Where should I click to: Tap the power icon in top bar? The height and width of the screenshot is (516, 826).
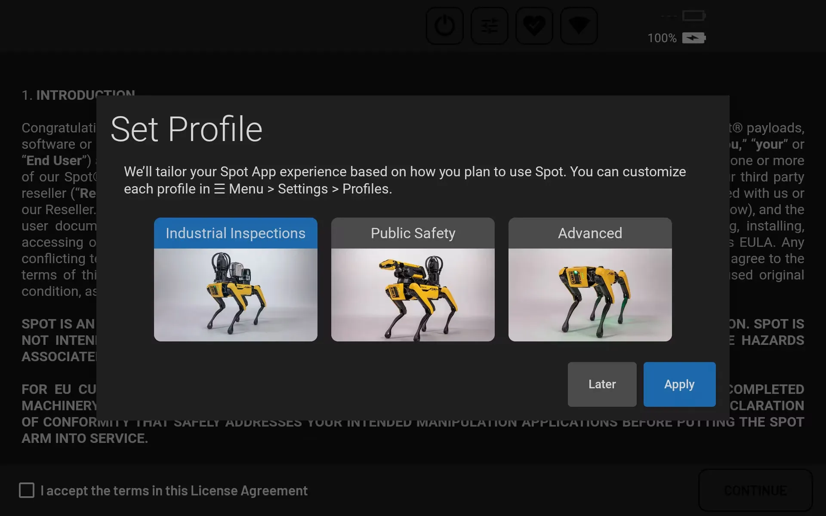pos(445,26)
